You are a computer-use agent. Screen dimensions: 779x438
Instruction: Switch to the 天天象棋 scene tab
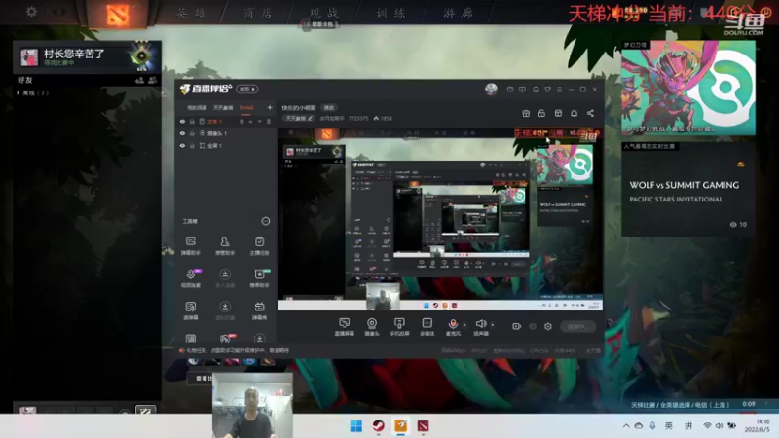(223, 108)
